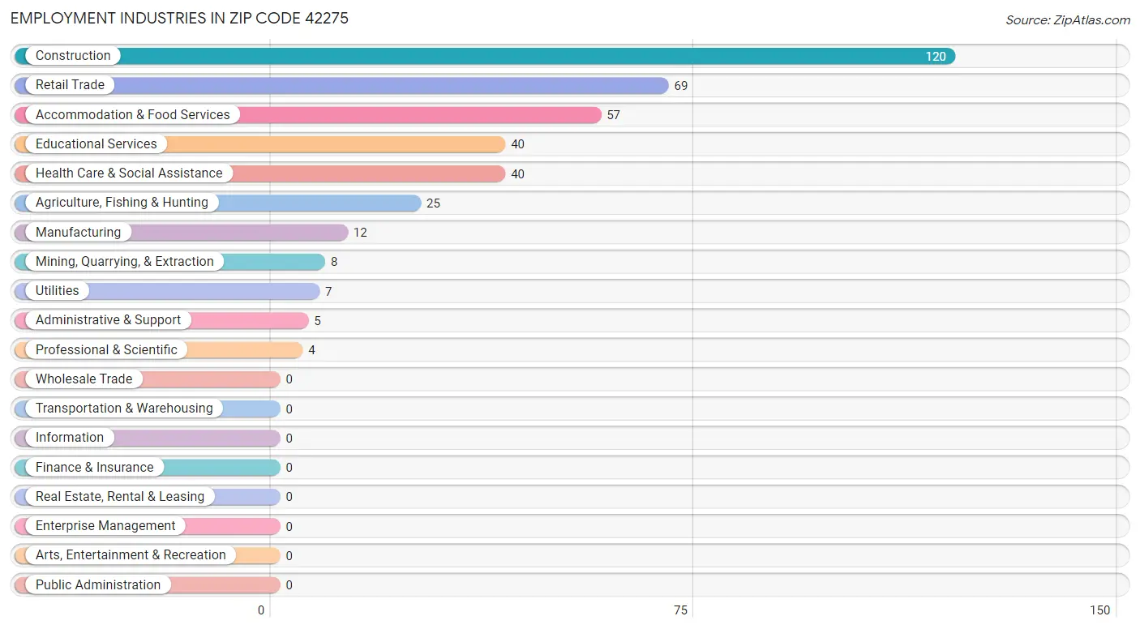Select Agriculture, Fishing & Hunting bar
1140x629 pixels.
[218, 203]
